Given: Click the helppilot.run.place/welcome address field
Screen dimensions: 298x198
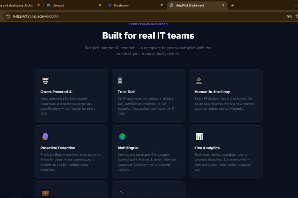Looking at the screenshot, I should coord(148,16).
